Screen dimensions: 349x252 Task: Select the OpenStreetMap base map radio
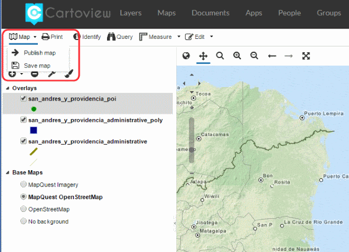coord(23,209)
